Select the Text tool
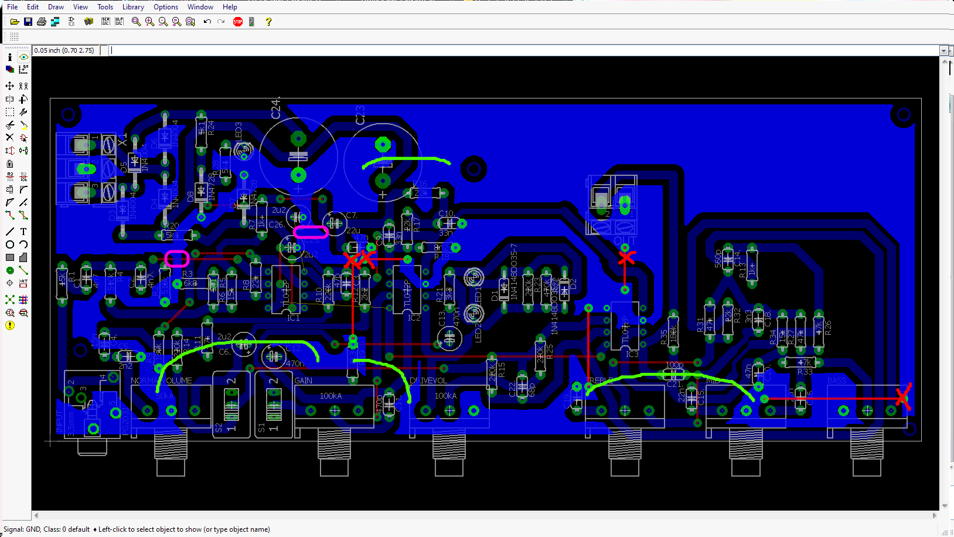 [23, 231]
